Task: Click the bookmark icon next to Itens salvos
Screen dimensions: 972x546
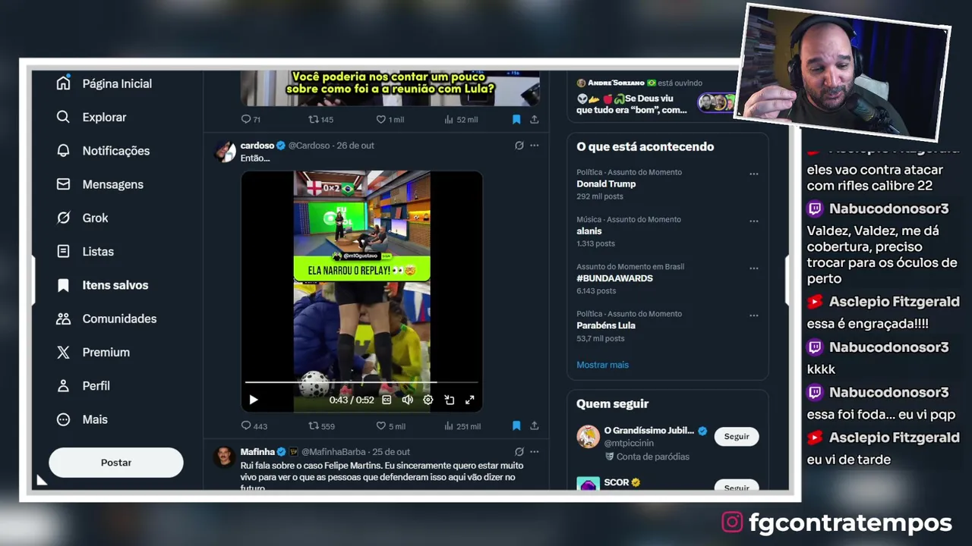Action: tap(63, 285)
